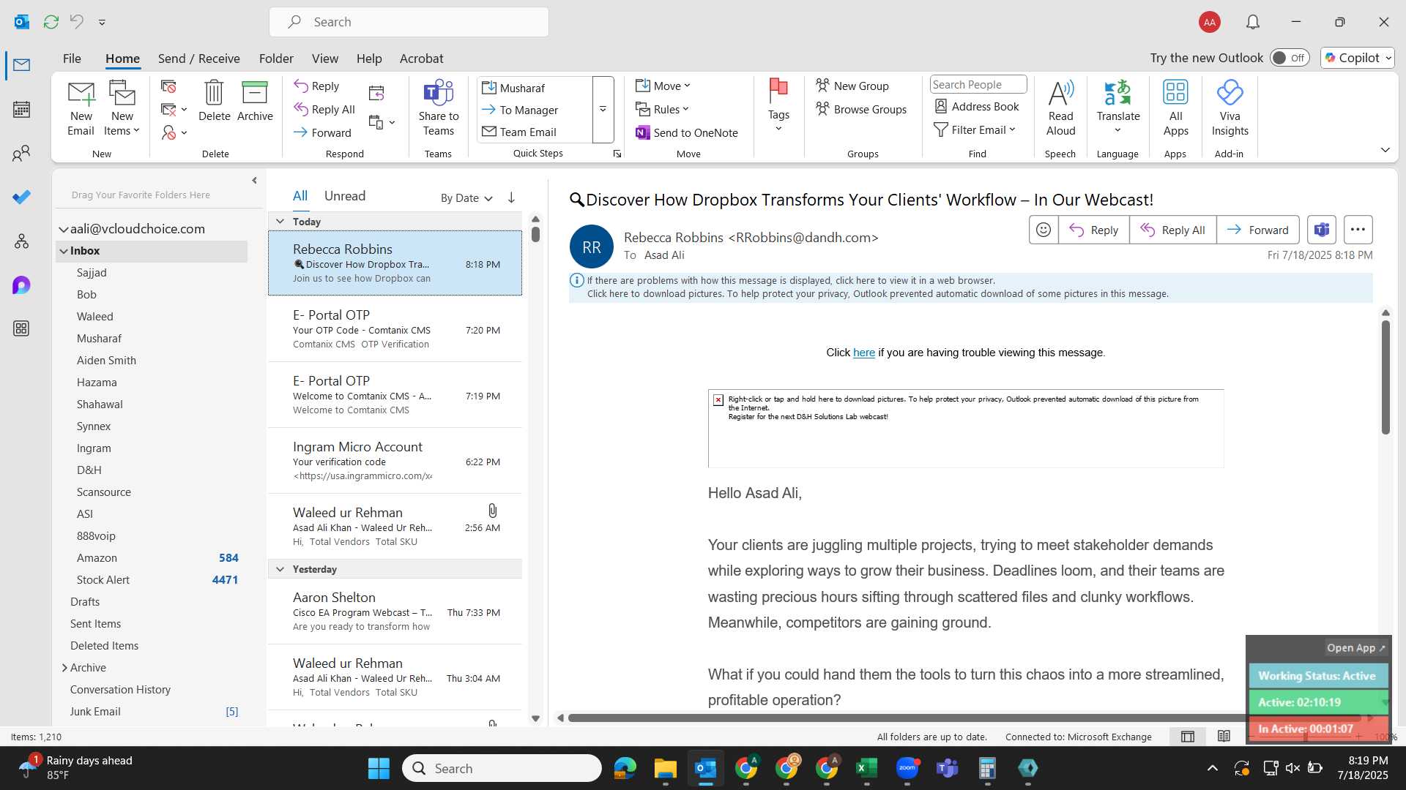Open more actions ellipsis in message

tap(1358, 230)
